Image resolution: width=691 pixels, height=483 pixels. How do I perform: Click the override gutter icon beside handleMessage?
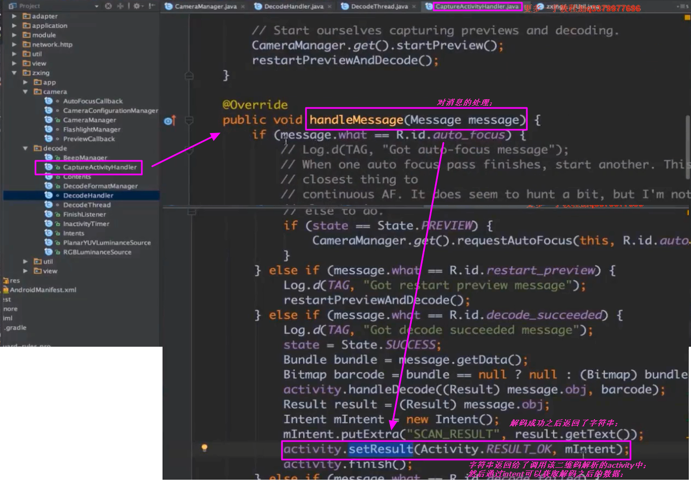(170, 120)
